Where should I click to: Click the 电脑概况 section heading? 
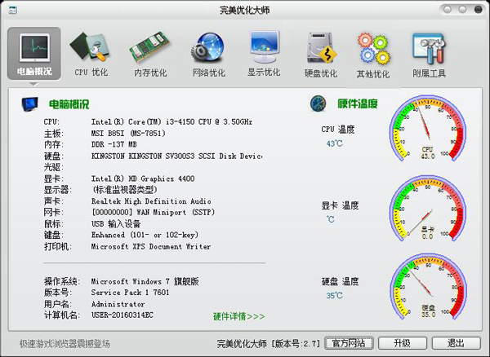(69, 104)
